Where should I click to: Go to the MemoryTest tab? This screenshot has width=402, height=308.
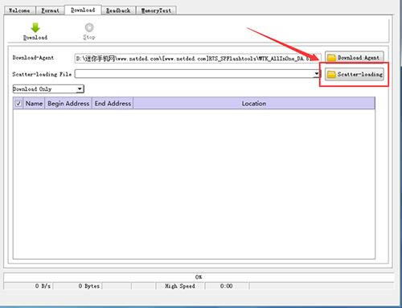pyautogui.click(x=156, y=10)
